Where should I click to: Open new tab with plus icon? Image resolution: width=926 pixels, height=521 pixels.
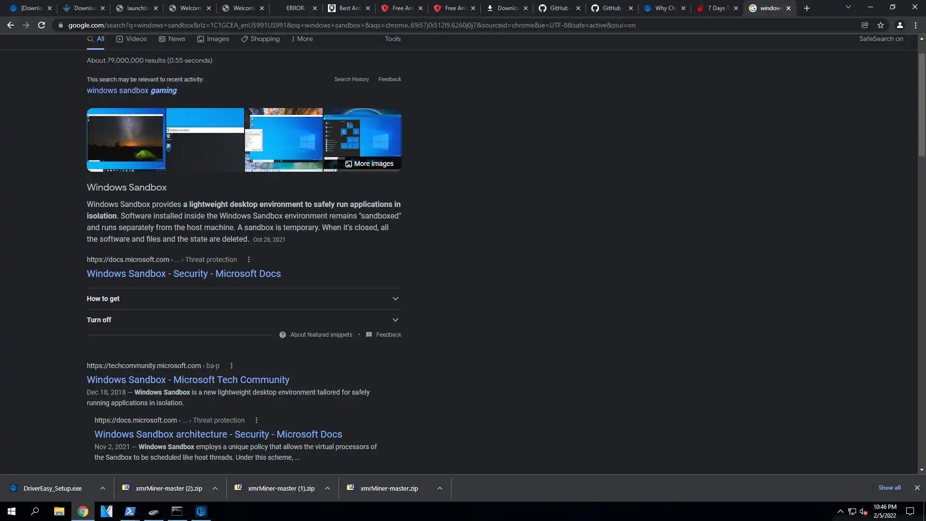tap(807, 8)
